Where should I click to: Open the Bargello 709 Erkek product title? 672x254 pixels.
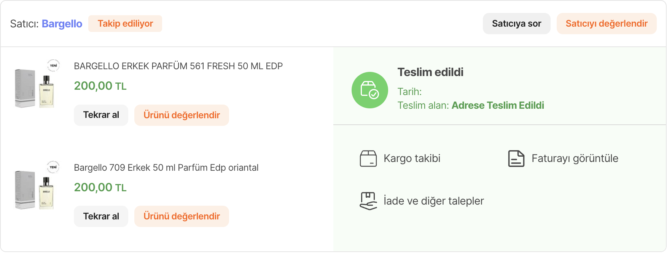(x=166, y=168)
